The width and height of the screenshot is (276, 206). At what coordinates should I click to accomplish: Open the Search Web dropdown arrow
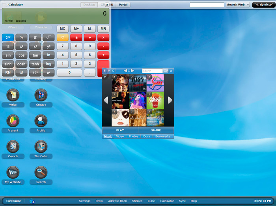tap(248, 5)
